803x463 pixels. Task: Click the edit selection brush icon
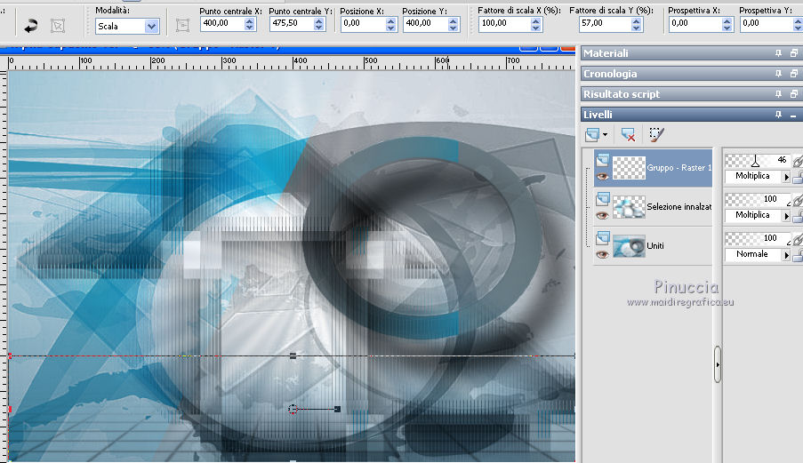(656, 134)
